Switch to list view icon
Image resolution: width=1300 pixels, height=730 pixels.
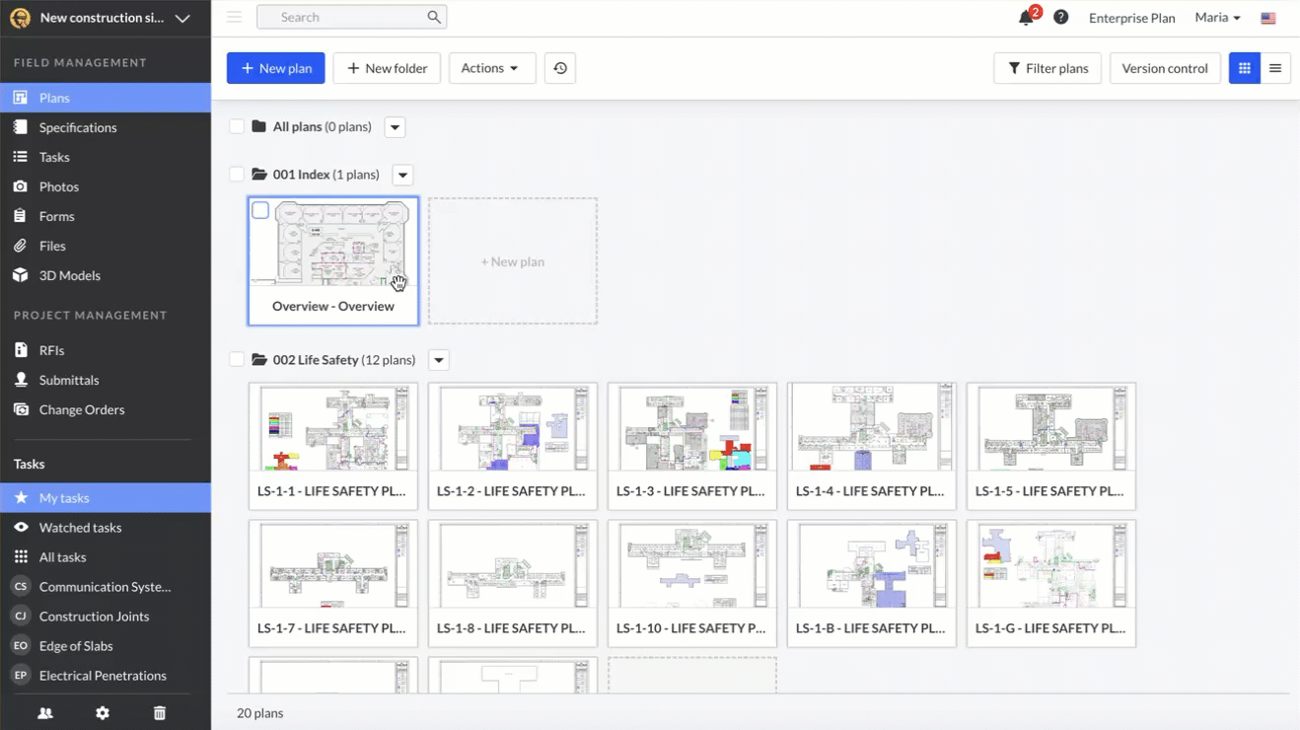point(1275,68)
